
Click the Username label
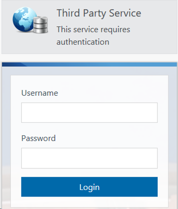(x=40, y=93)
